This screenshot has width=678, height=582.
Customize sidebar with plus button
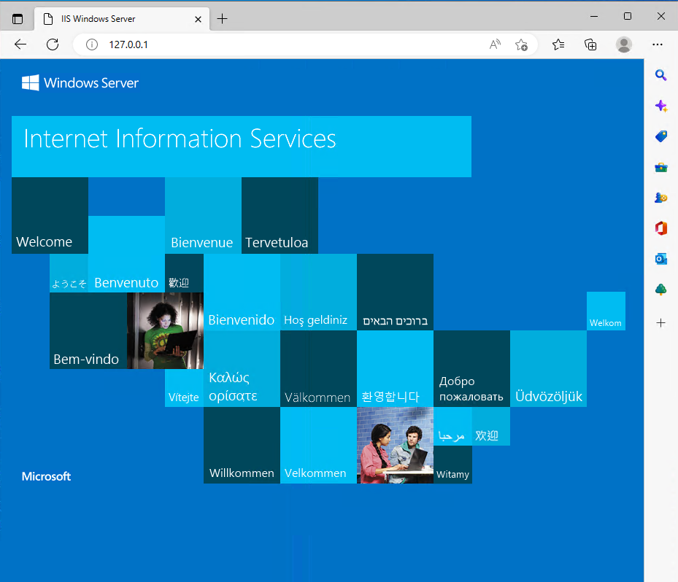click(x=661, y=322)
